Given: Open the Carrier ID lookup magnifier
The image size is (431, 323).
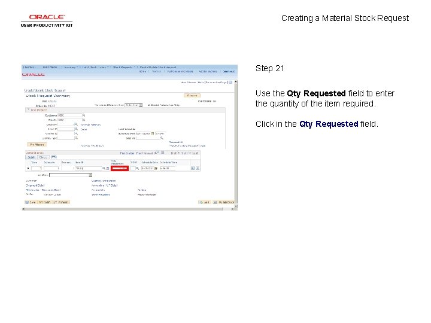Looking at the screenshot, I should pos(77,134).
